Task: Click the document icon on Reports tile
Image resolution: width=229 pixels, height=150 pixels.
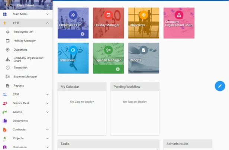Action: click(144, 50)
